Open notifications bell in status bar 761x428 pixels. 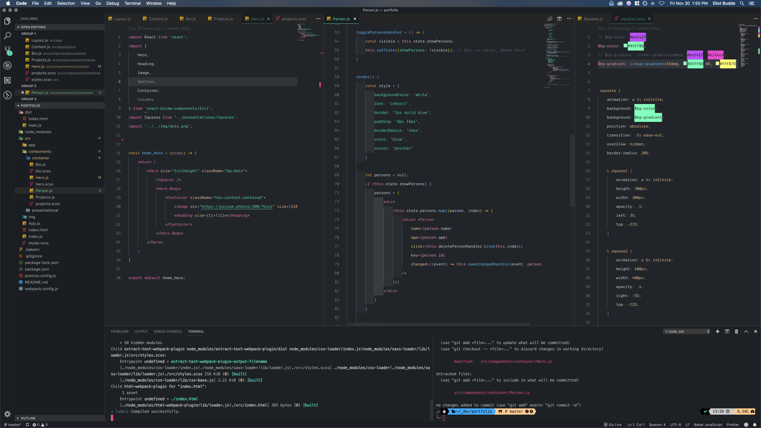755,425
